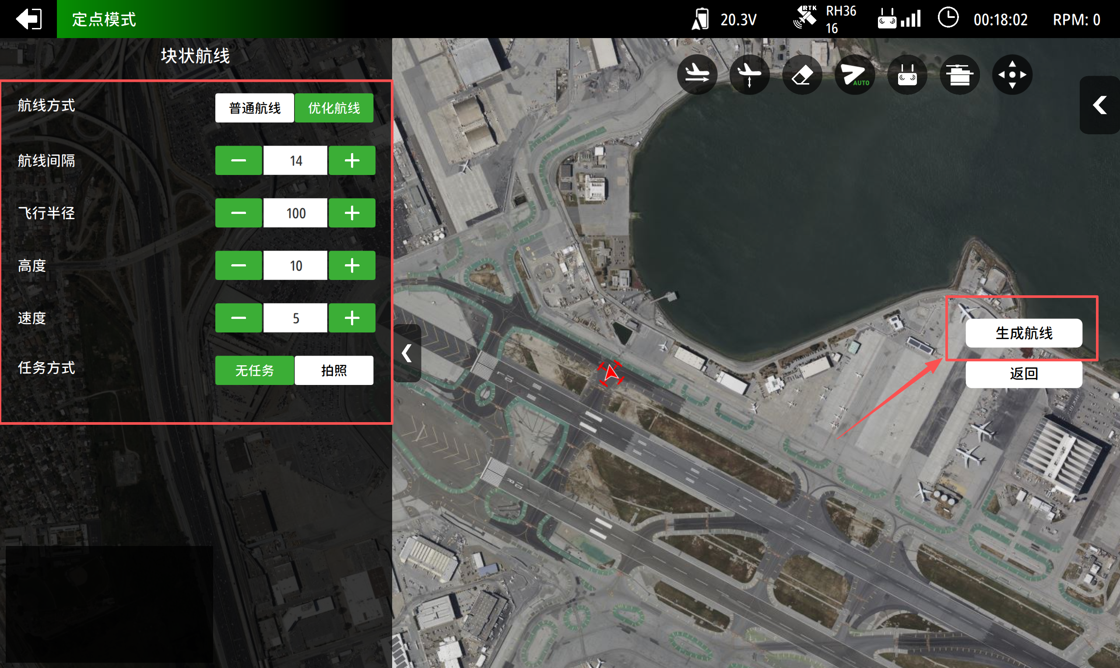Switch task mode to 拍照
This screenshot has width=1120, height=668.
coord(334,371)
